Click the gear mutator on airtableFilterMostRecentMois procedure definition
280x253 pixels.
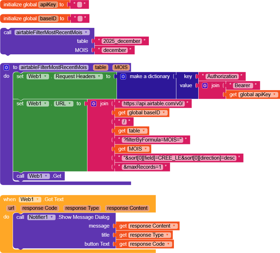click(x=6, y=68)
